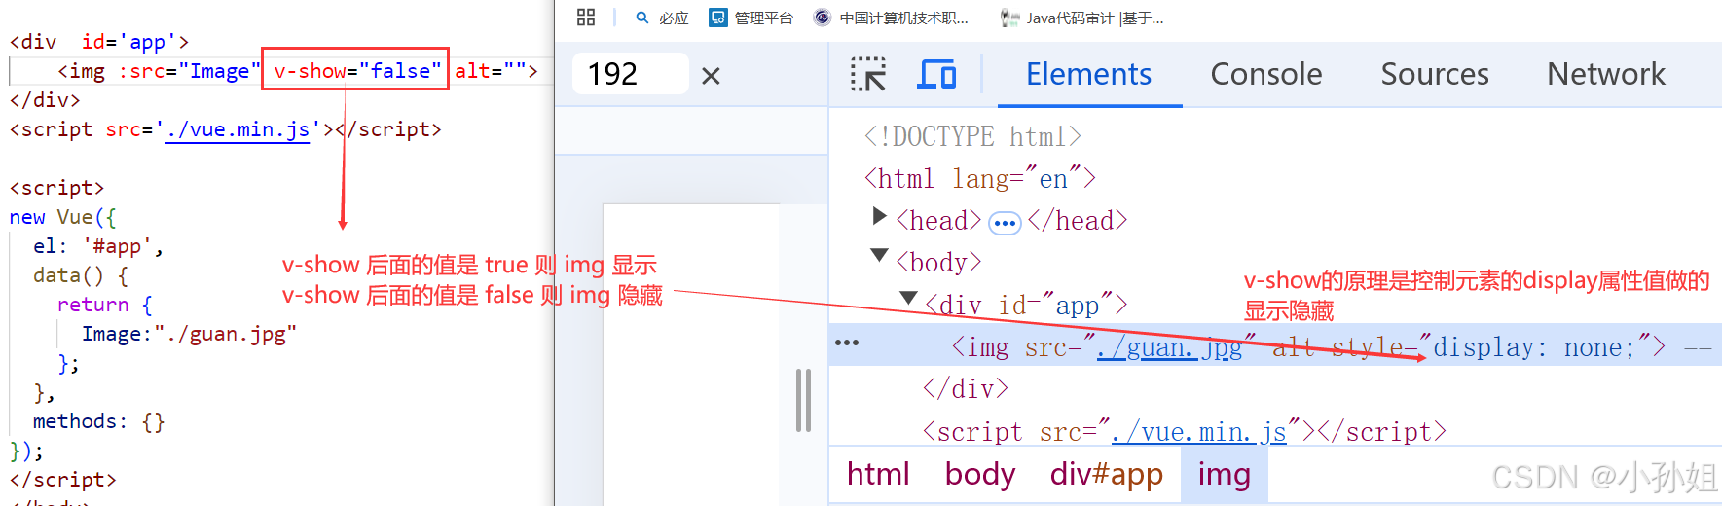Expand the head element node

pos(879,216)
